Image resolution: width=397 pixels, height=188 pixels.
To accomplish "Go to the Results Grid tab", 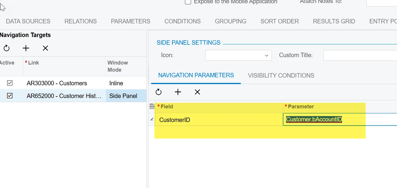I will coord(334,21).
